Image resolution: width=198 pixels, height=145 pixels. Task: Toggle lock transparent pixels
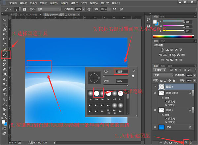coord(161,81)
